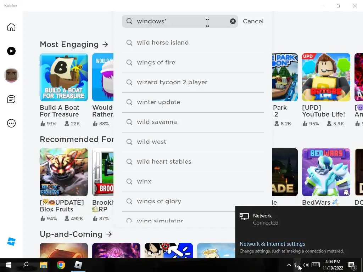
Task: Choose suggestion wild horse island
Action: tap(192, 43)
